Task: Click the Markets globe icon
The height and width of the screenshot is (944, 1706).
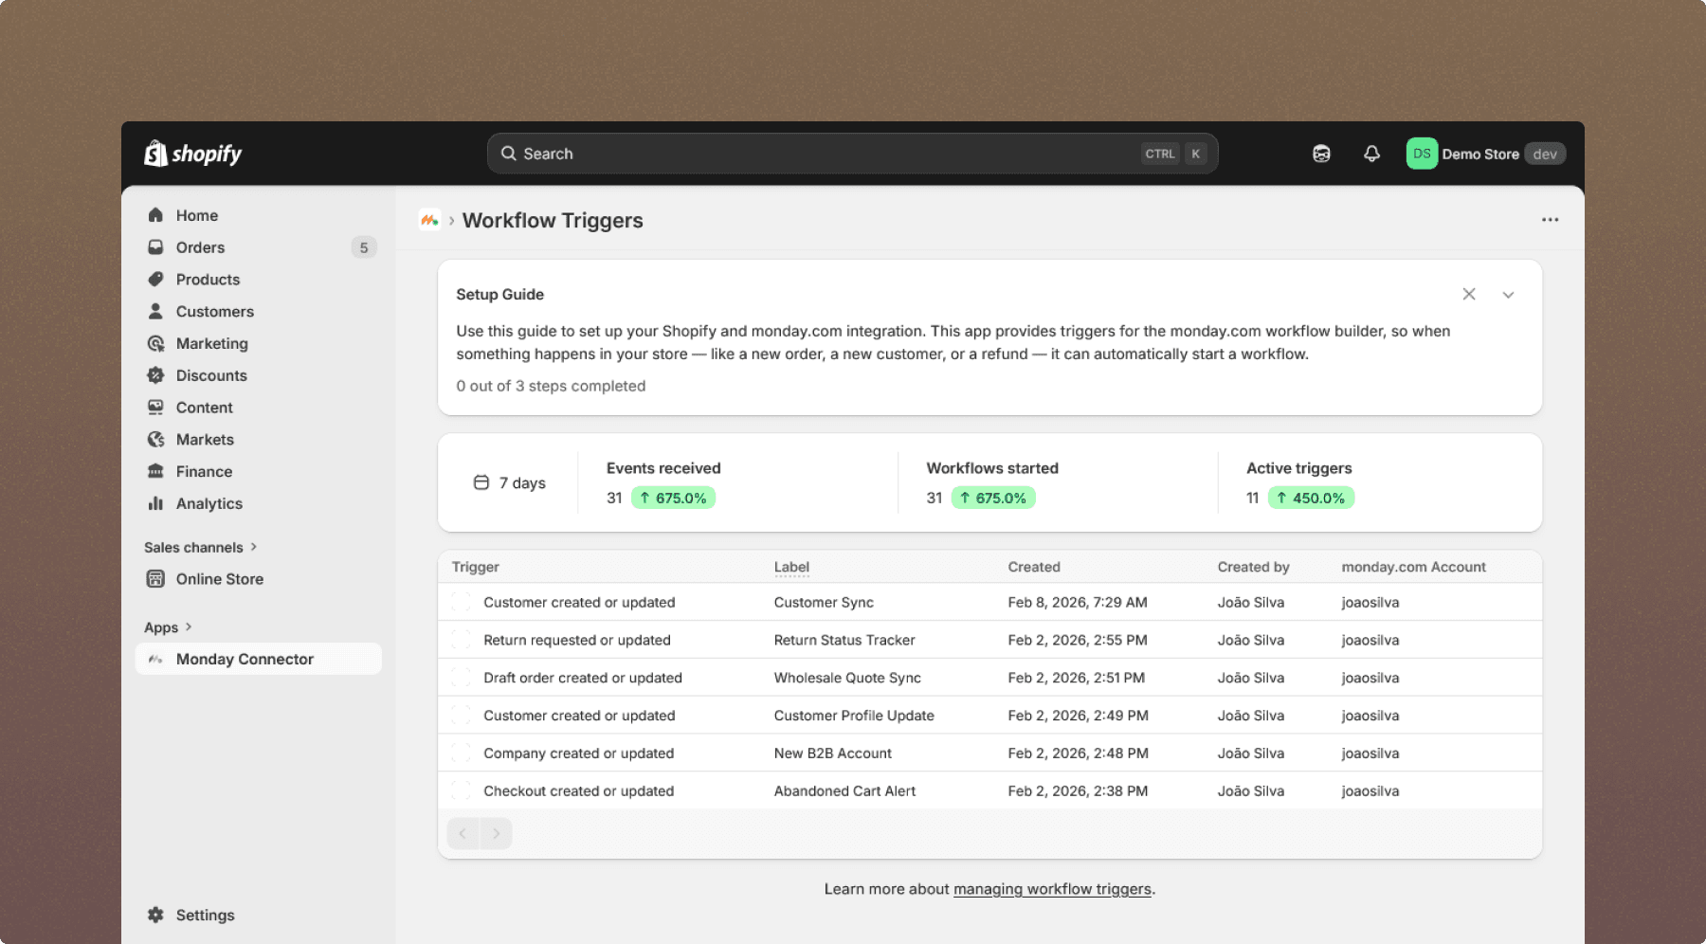Action: (x=155, y=440)
